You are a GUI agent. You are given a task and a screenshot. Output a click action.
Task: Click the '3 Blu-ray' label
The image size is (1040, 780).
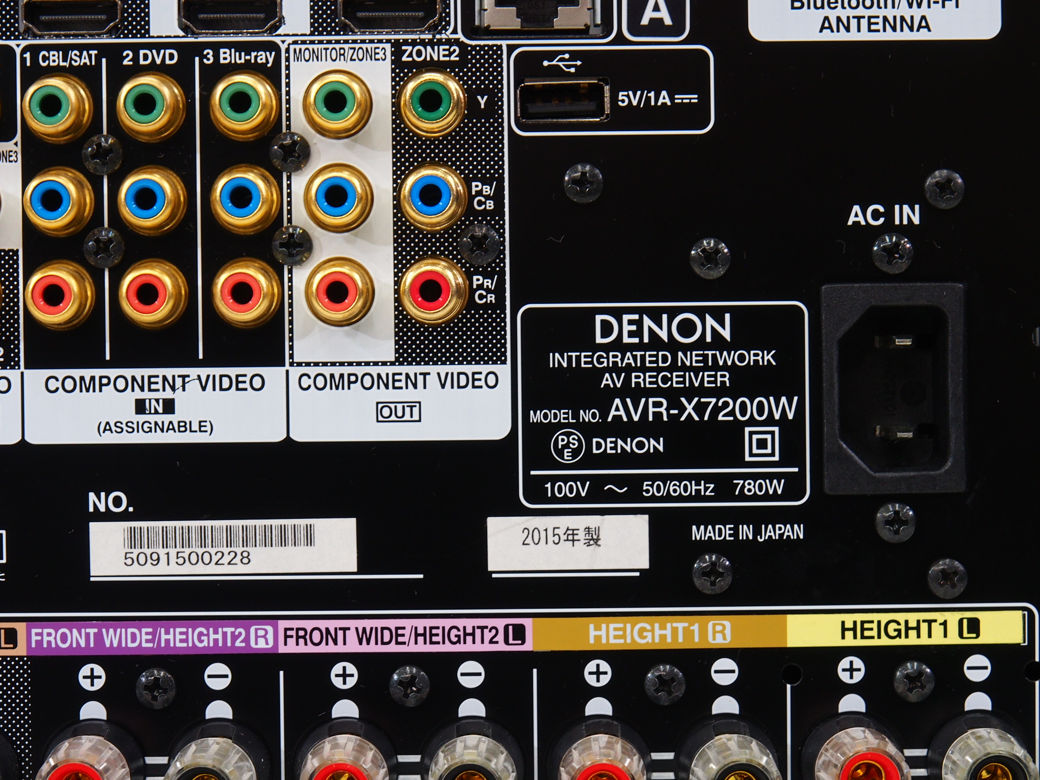pos(239,56)
